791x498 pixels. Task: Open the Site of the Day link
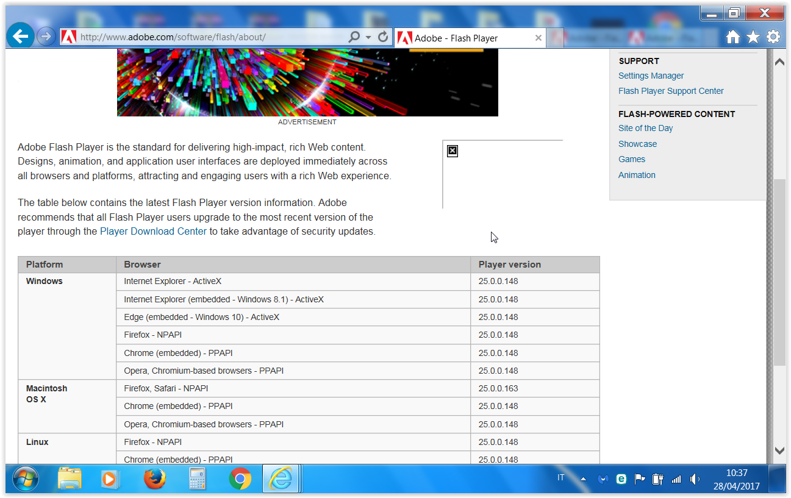tap(645, 128)
